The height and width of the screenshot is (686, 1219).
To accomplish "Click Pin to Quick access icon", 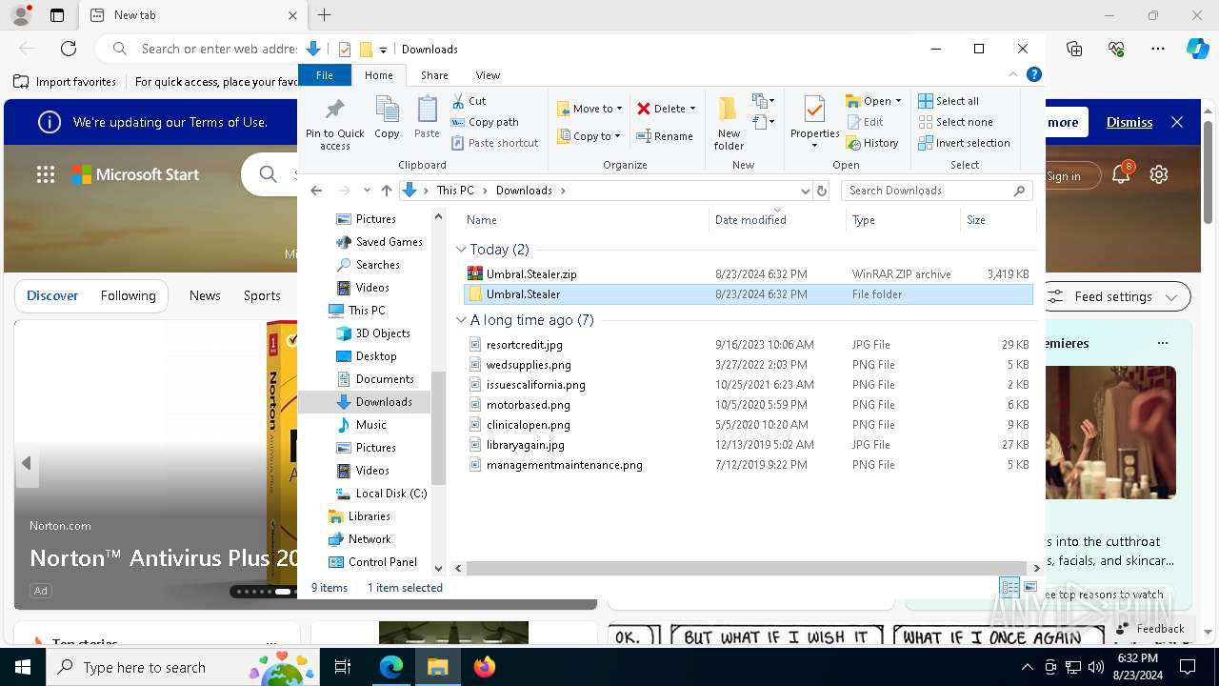I will [x=334, y=123].
